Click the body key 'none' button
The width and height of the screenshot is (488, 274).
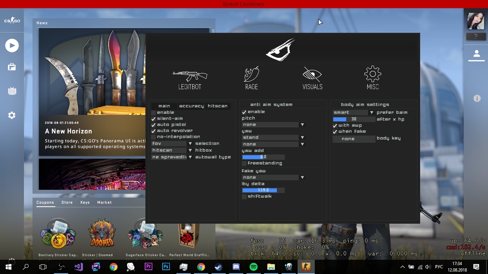click(x=348, y=139)
